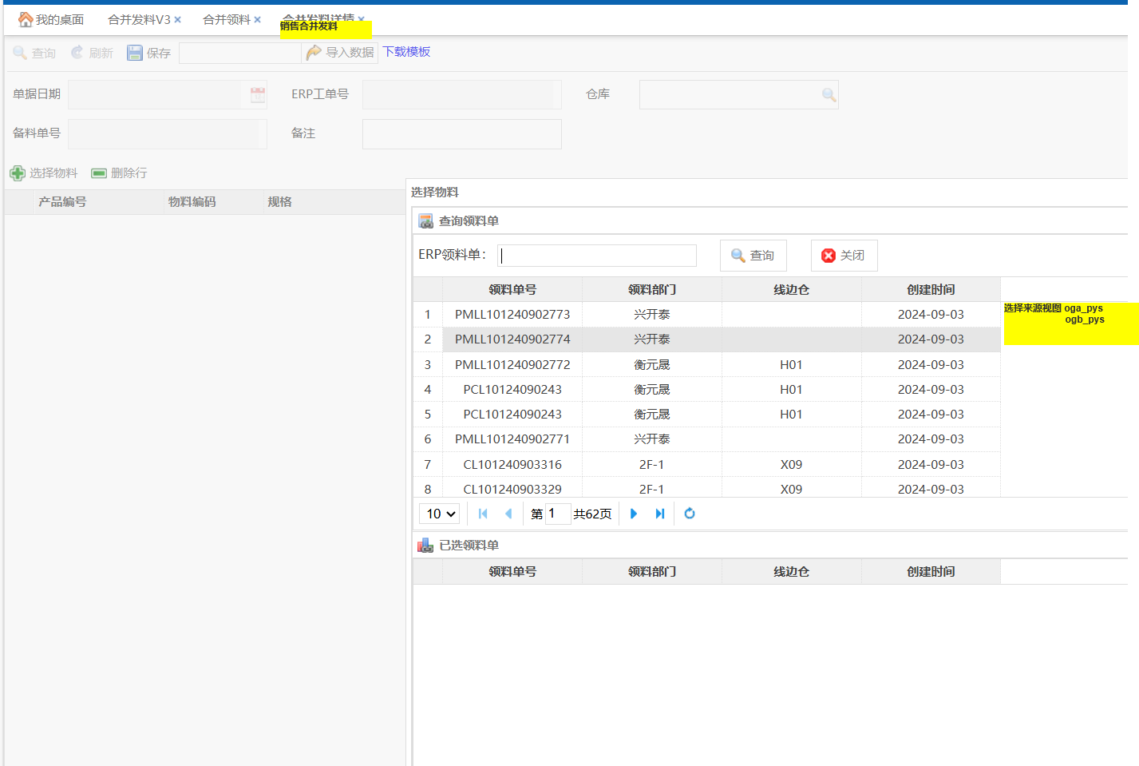This screenshot has width=1139, height=766.
Task: Focus the 备注 remarks field
Action: click(x=461, y=133)
